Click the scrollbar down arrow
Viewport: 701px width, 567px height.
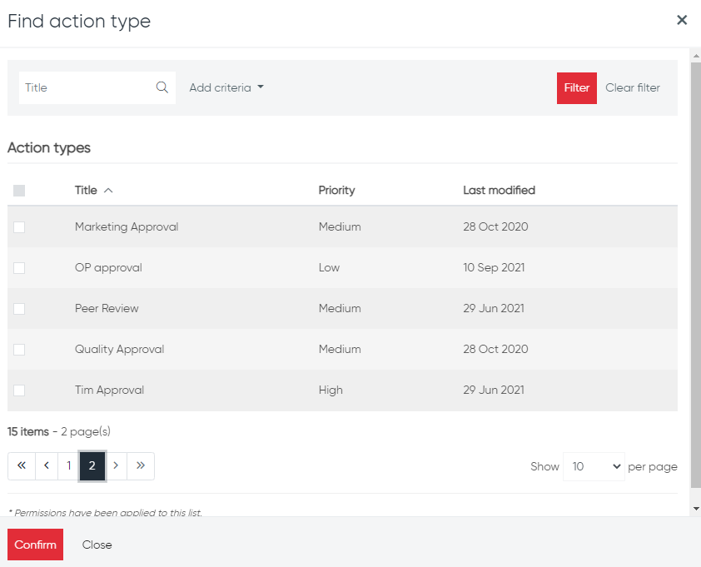tap(696, 509)
